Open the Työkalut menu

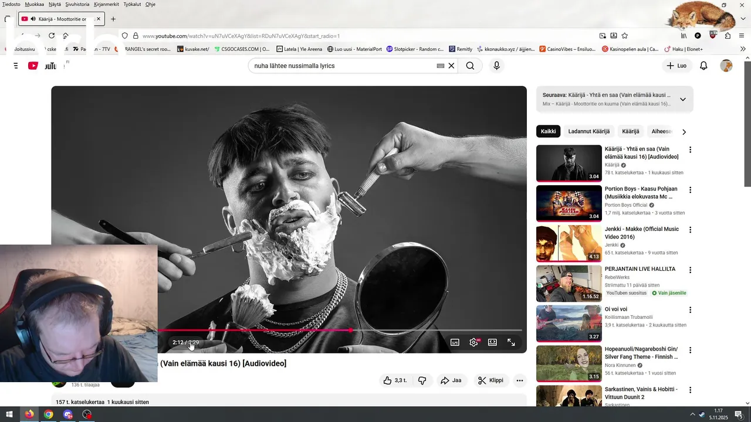133,4
